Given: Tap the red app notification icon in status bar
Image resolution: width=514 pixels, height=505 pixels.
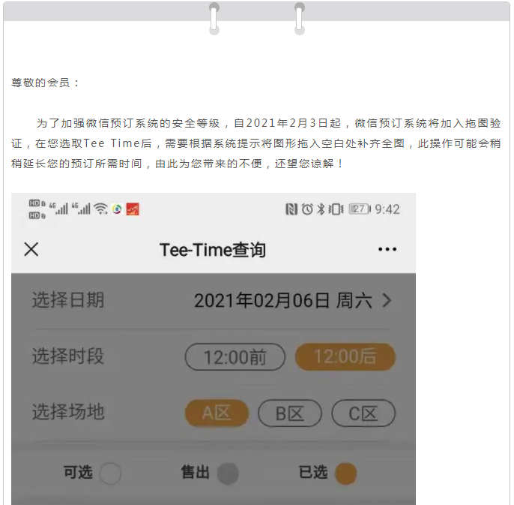Looking at the screenshot, I should coord(133,209).
